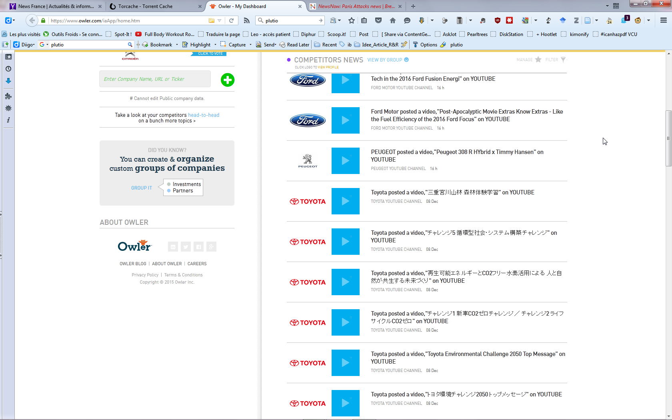The image size is (672, 420).
Task: Play the Ford Post-Apocalyptic Movie Extras video
Action: coord(346,120)
